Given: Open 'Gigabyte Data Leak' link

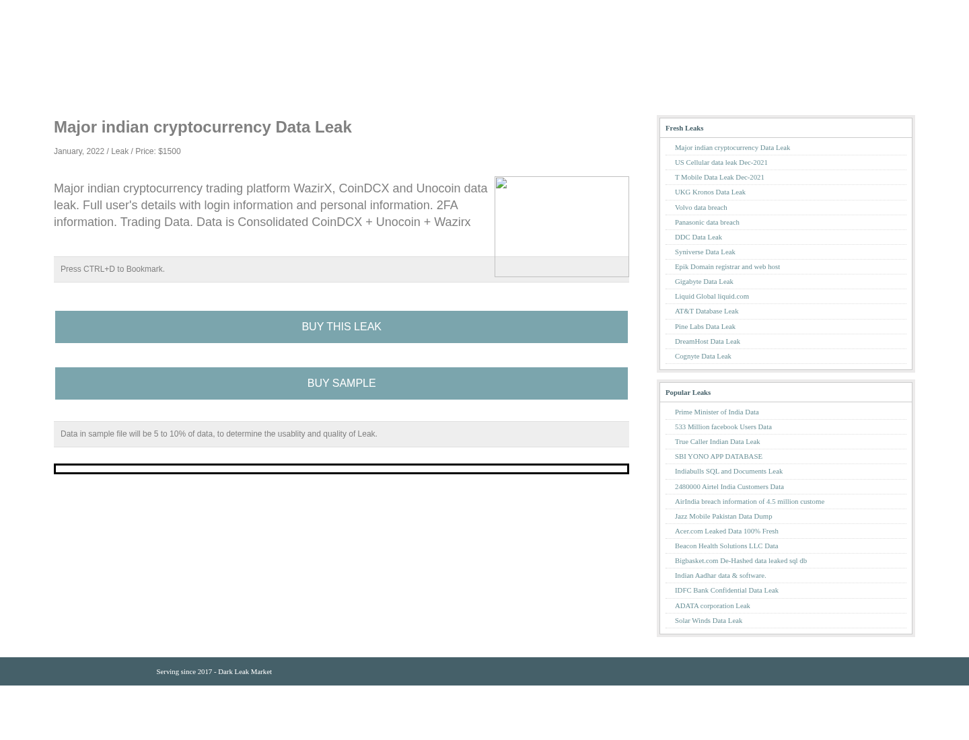Looking at the screenshot, I should pos(704,281).
